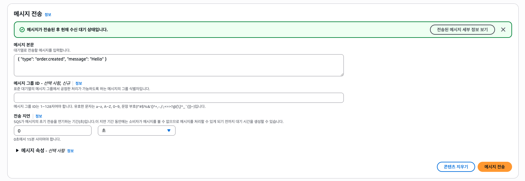The width and height of the screenshot is (525, 181).
Task: Click the 전송 지연 field label
Action: tap(22, 116)
